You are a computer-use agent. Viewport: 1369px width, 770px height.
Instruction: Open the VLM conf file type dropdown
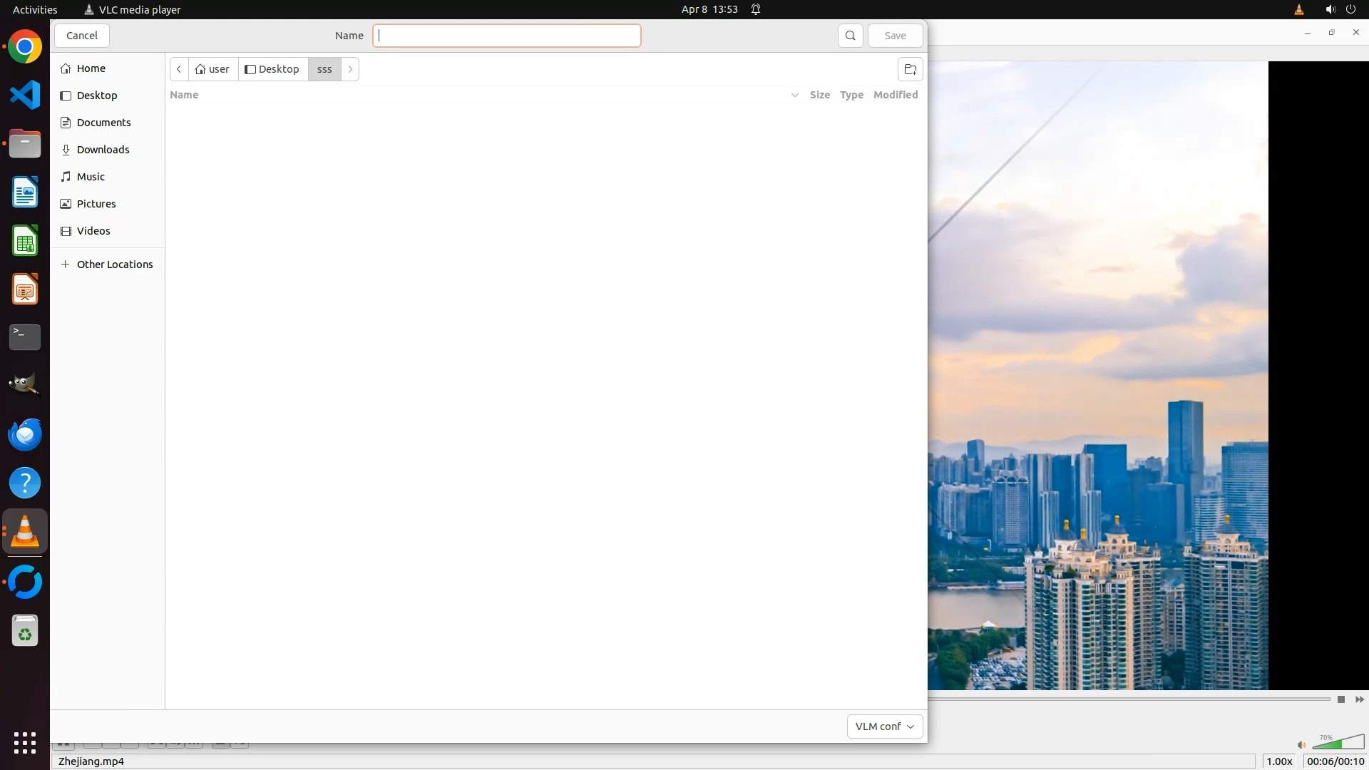coord(884,726)
